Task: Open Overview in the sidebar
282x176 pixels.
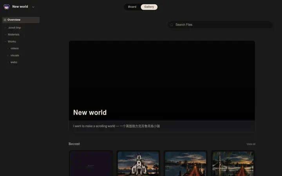Action: [x=21, y=20]
